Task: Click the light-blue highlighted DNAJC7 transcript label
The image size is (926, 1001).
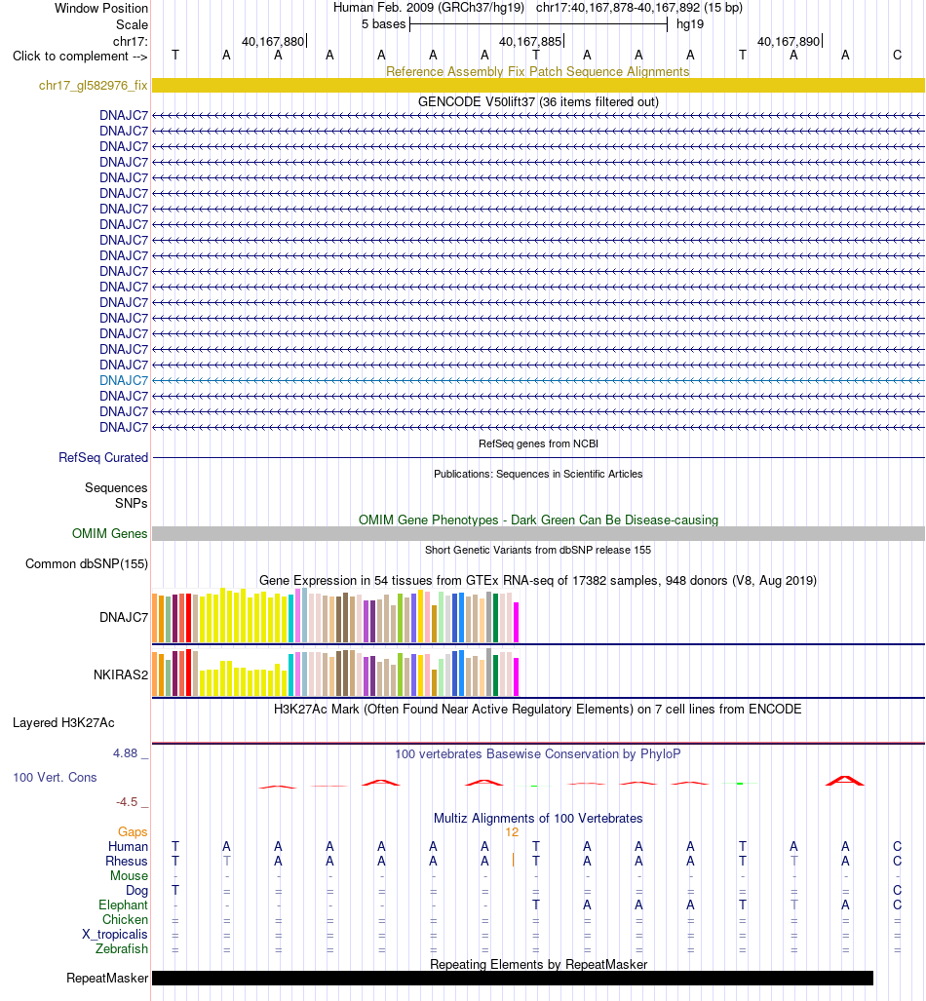Action: pos(123,380)
